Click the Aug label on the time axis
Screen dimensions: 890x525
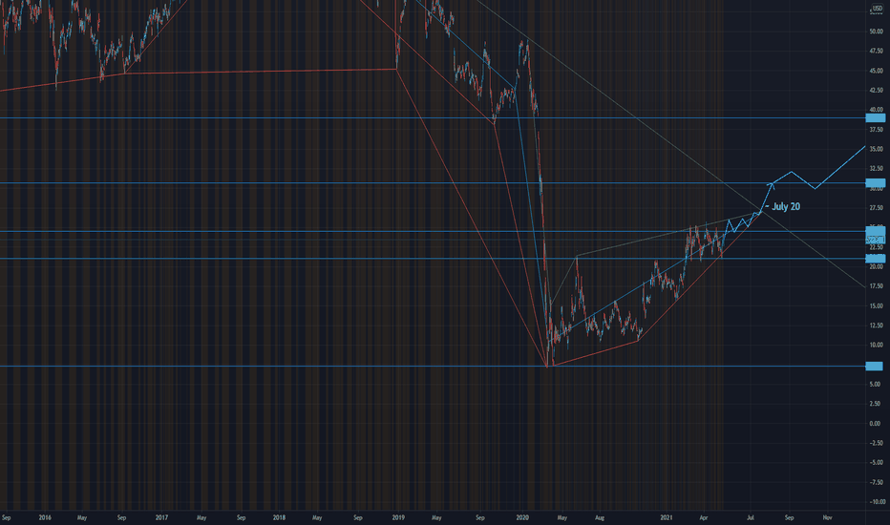[600, 517]
